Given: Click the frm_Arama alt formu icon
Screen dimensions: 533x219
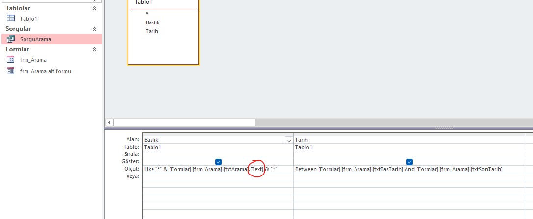Looking at the screenshot, I should [10, 71].
